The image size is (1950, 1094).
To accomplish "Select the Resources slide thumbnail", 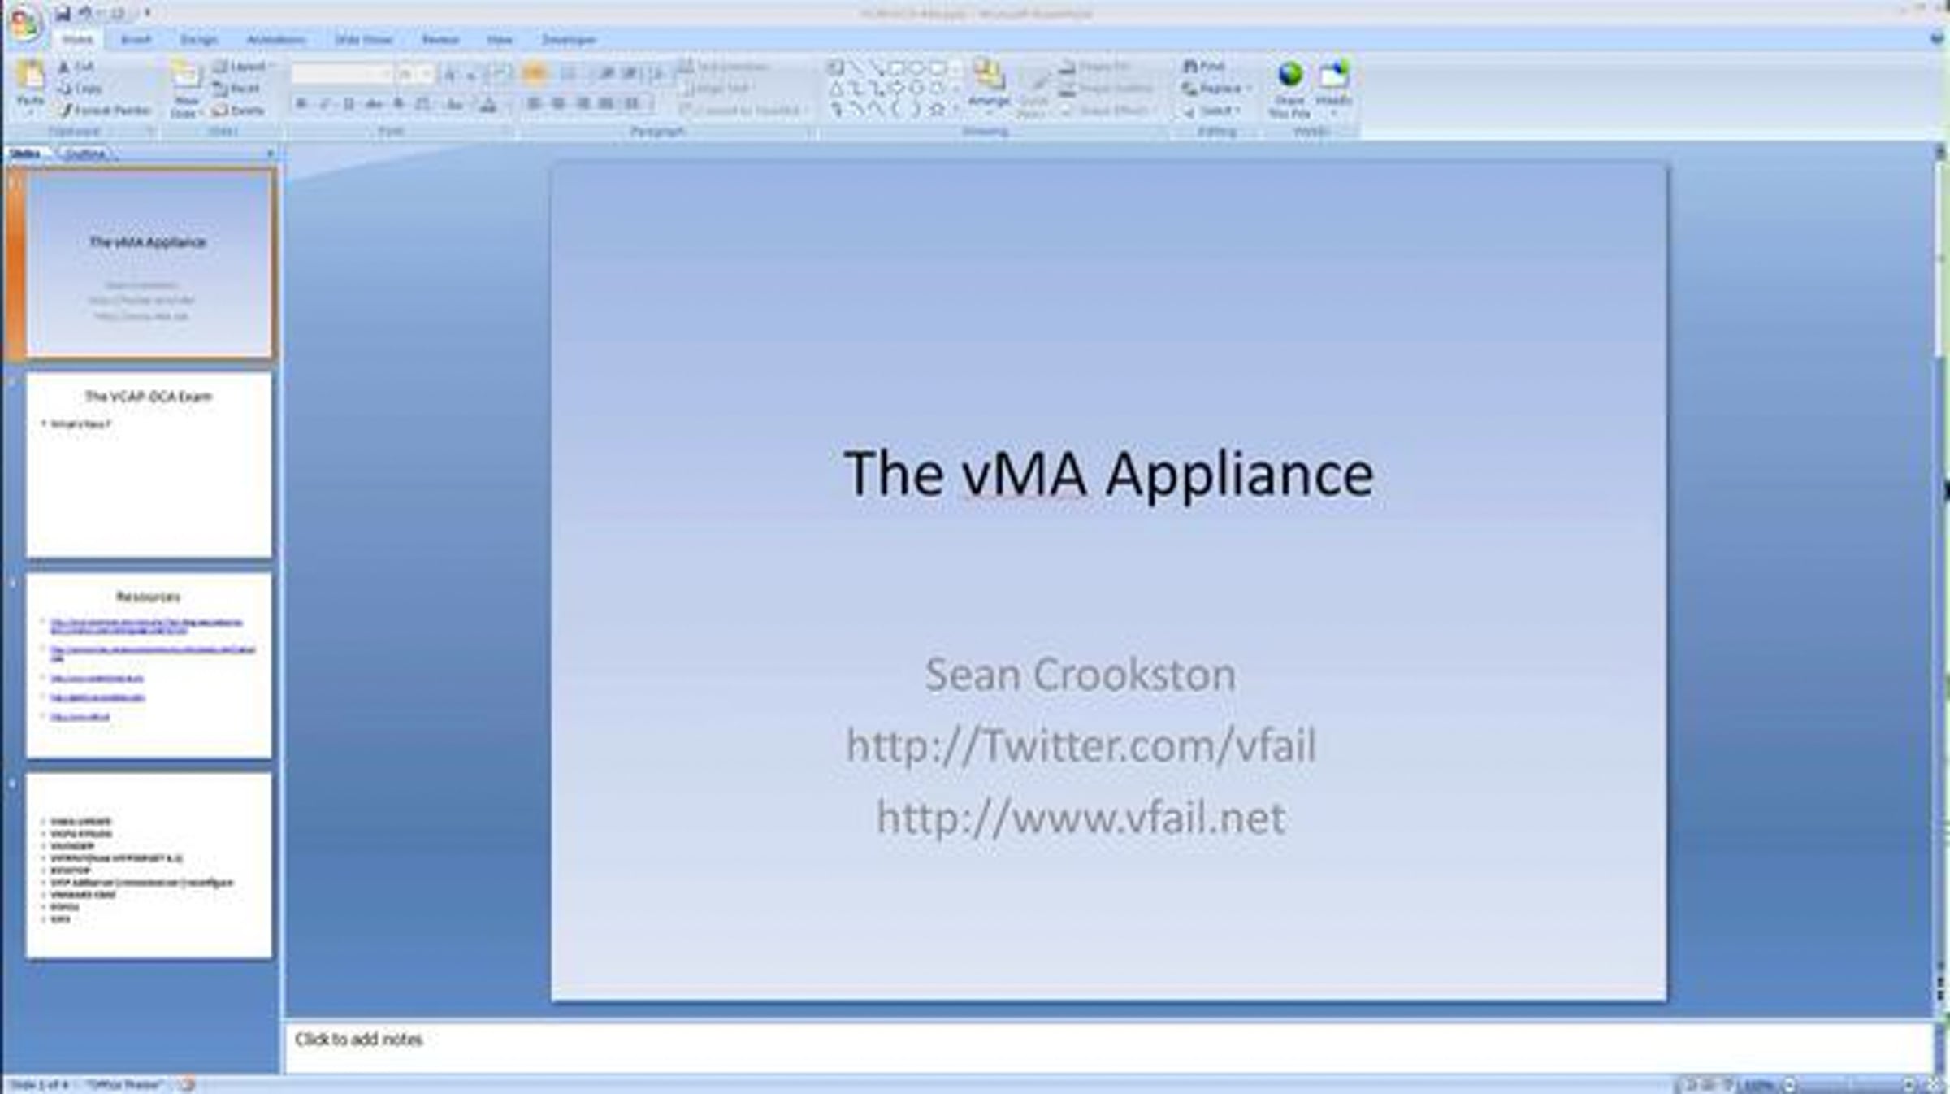I will (x=149, y=666).
